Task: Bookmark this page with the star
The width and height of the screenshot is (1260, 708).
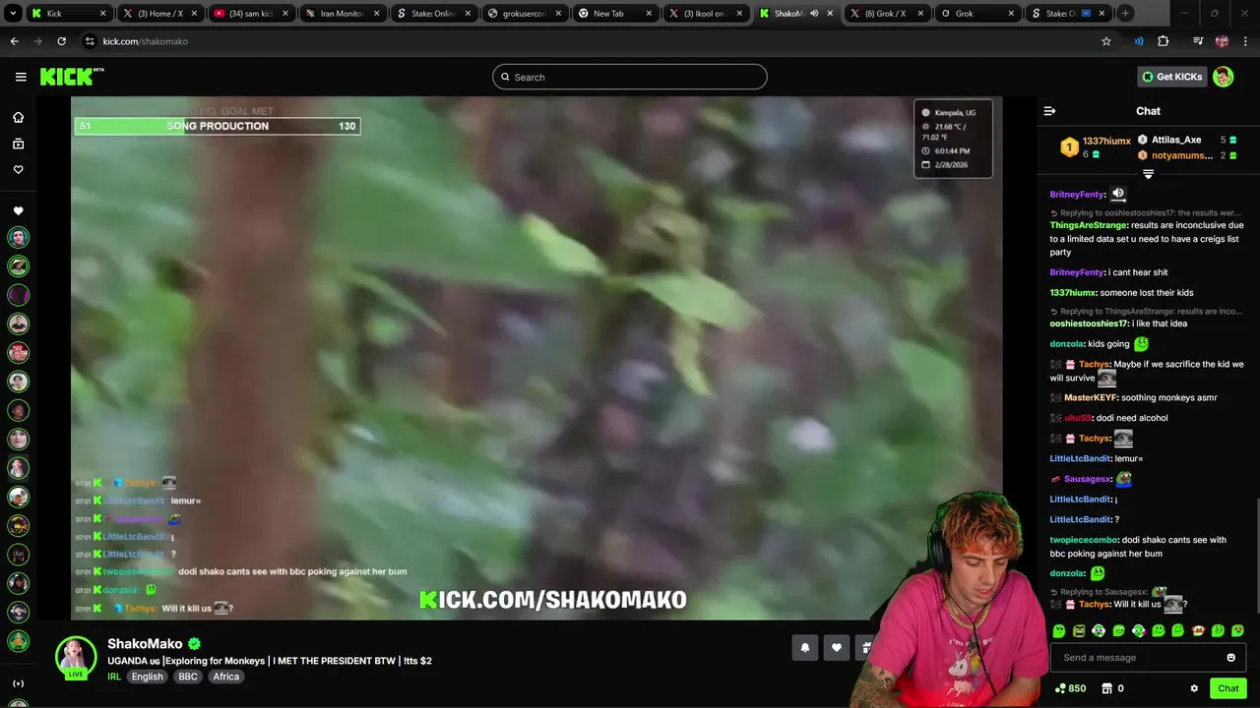Action: point(1106,41)
